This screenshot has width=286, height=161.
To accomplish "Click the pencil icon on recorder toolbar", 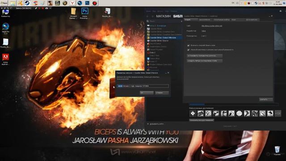I will (36, 8).
